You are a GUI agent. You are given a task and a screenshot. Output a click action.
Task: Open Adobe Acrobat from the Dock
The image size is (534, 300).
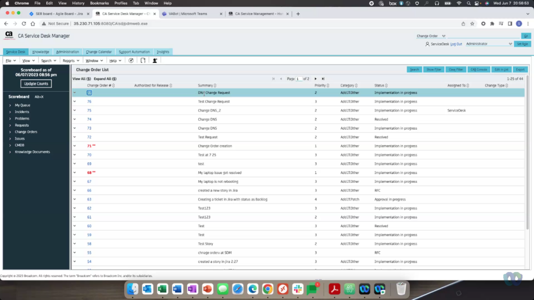click(x=334, y=289)
